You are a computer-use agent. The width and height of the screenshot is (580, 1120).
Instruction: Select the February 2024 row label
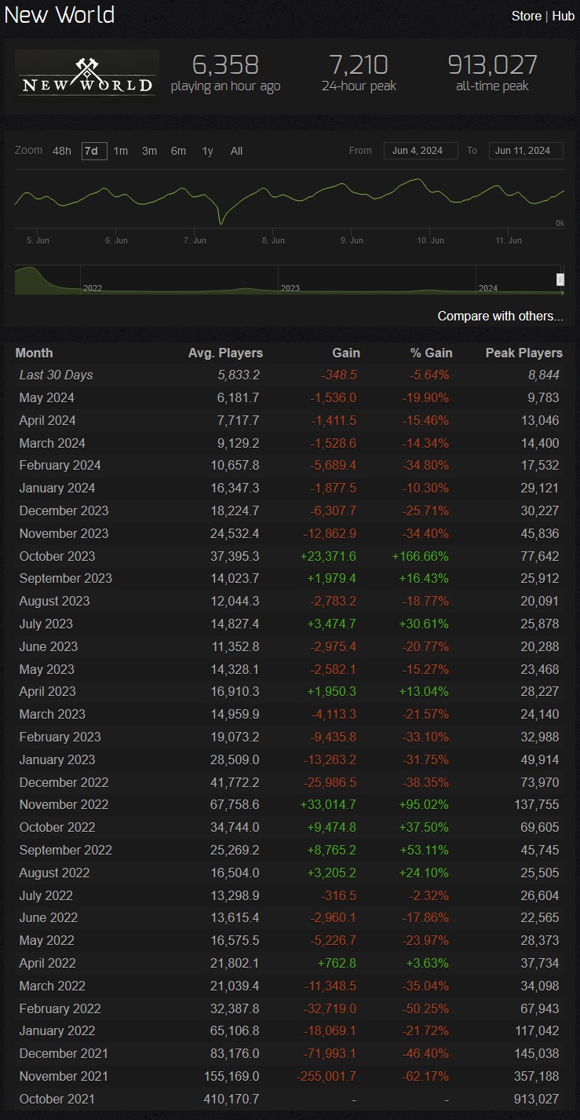pos(60,466)
